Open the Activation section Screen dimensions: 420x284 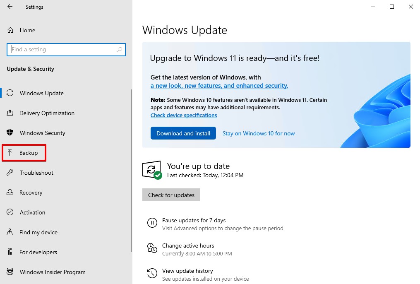pyautogui.click(x=32, y=212)
